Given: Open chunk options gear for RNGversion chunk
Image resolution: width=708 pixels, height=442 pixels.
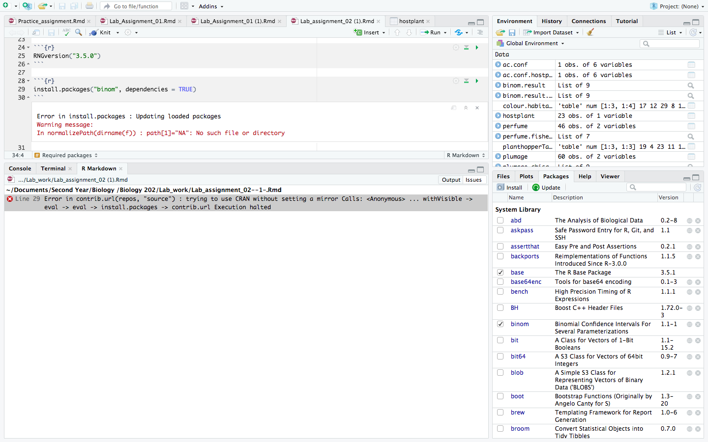Looking at the screenshot, I should point(456,48).
